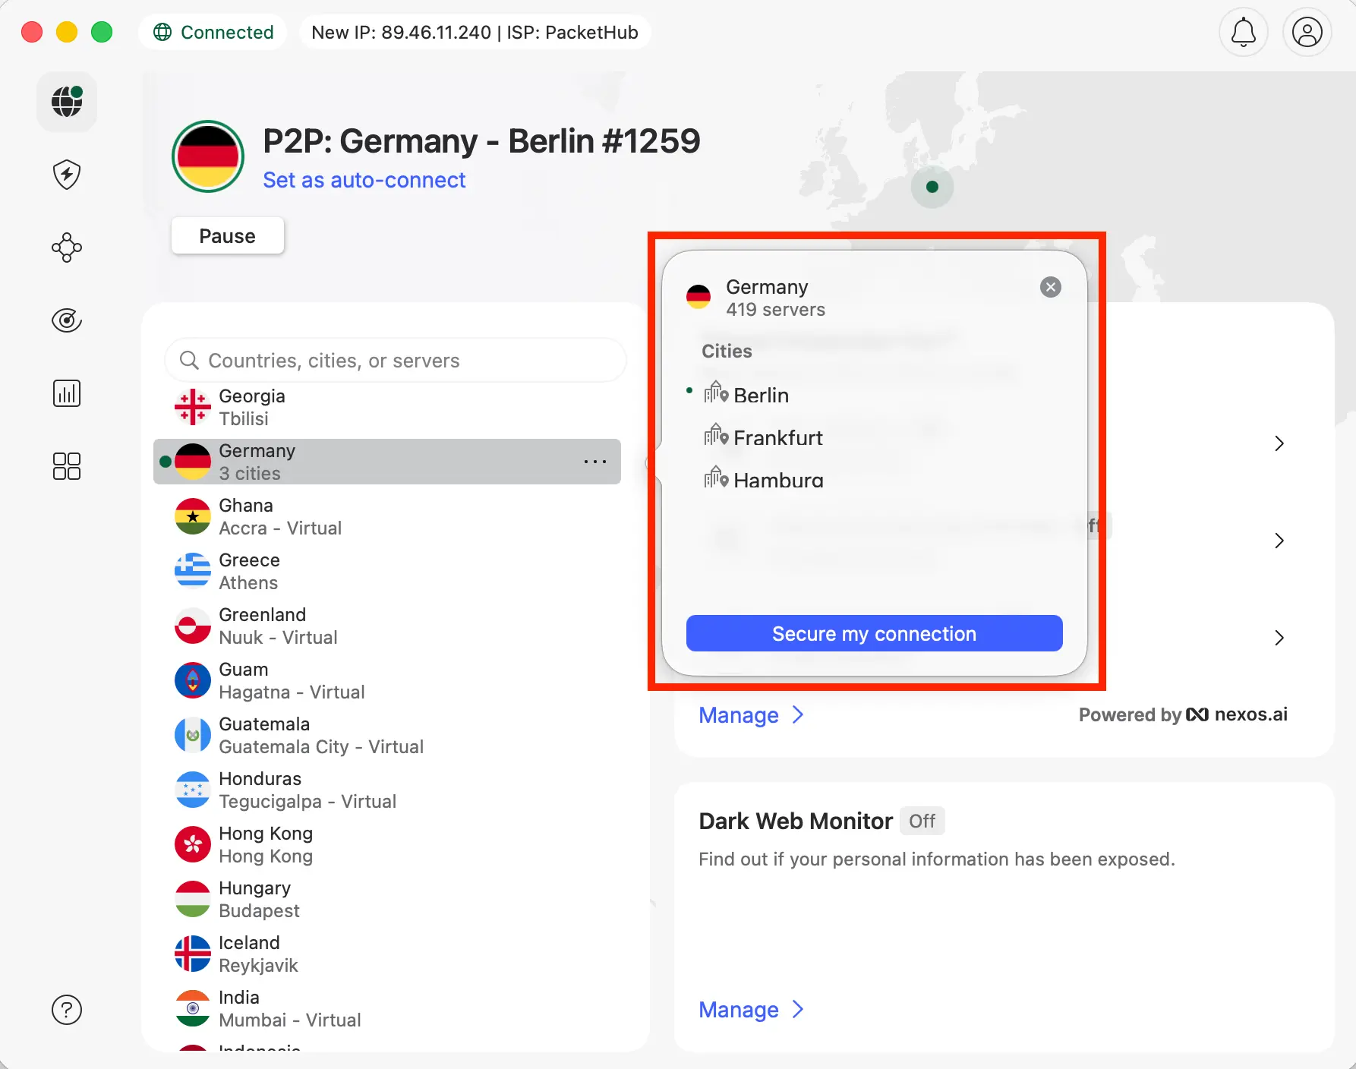Select Berlin from the Cities list

pyautogui.click(x=761, y=395)
